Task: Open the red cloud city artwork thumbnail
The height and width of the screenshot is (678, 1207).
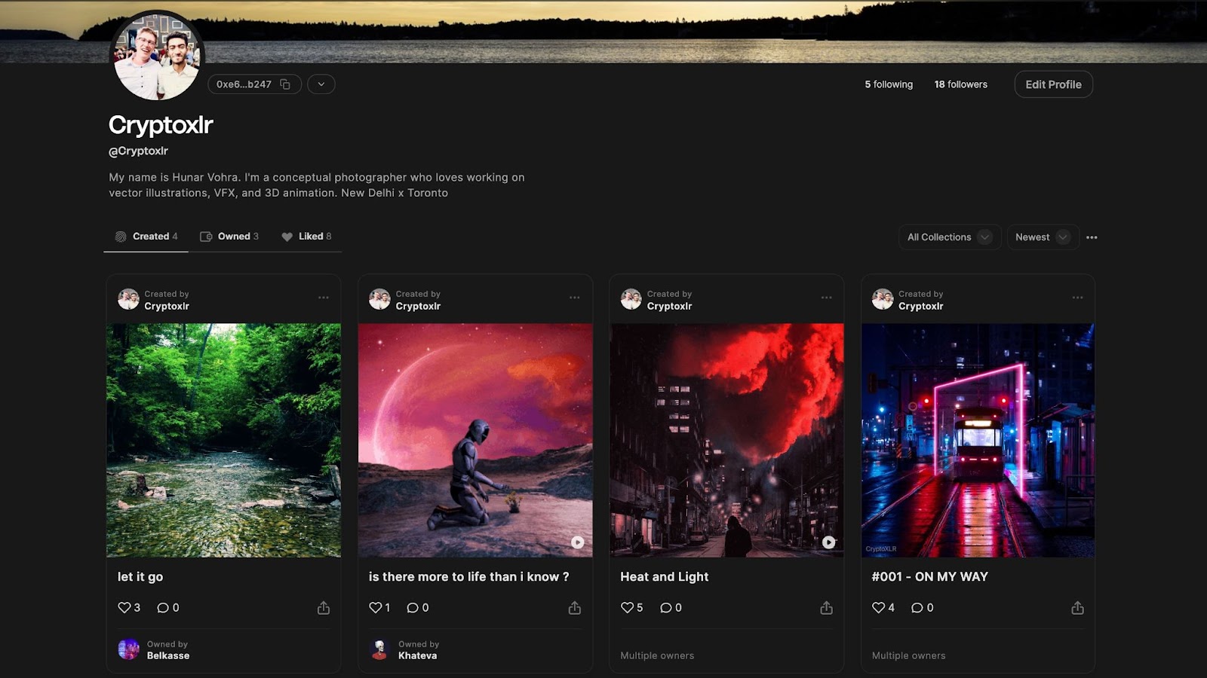Action: [x=726, y=441]
